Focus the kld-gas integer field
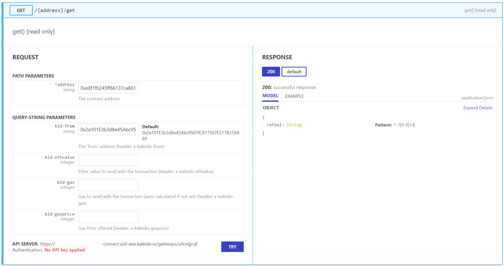Viewport: 504px width, 266px height. (x=108, y=185)
